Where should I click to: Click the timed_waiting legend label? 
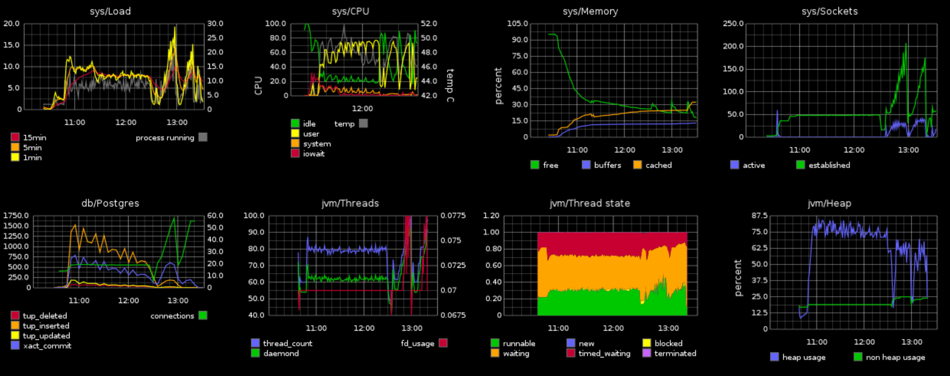pyautogui.click(x=605, y=354)
